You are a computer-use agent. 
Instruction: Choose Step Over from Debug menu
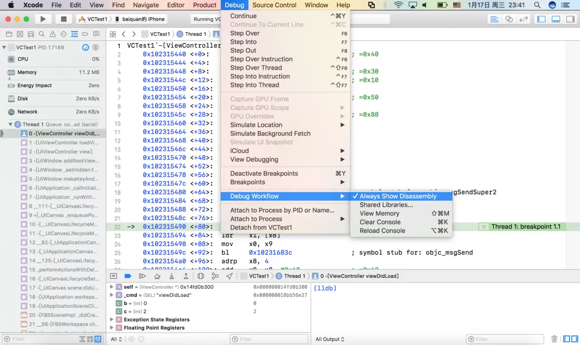coord(285,34)
